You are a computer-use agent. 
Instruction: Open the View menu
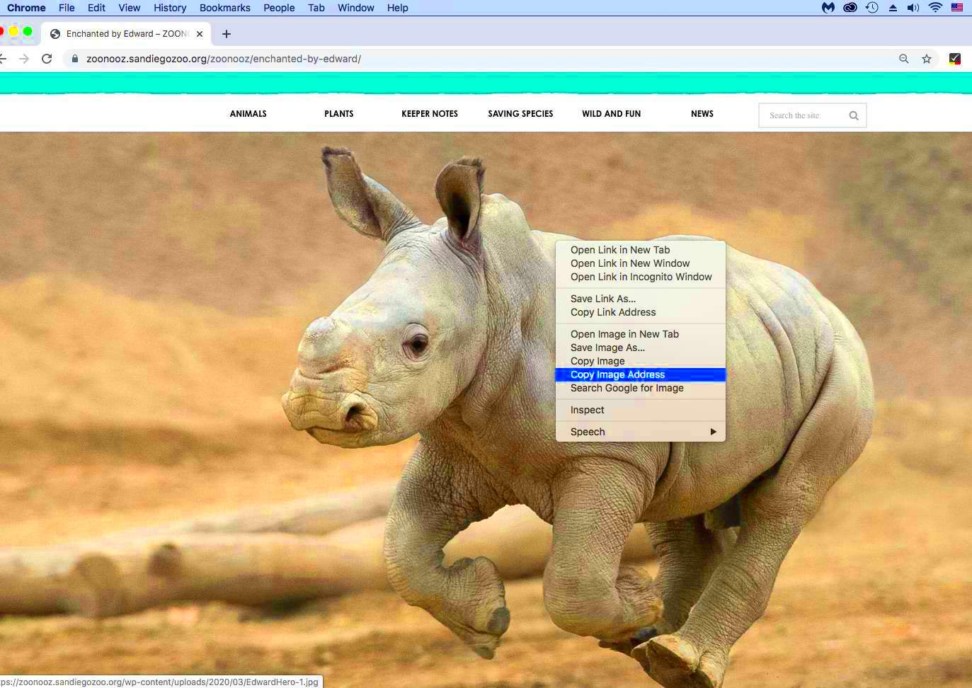[x=129, y=8]
